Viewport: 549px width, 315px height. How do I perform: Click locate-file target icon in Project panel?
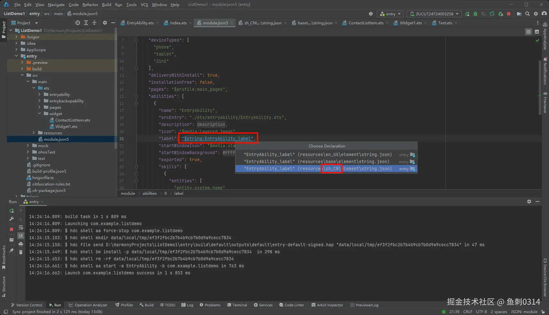(x=78, y=23)
